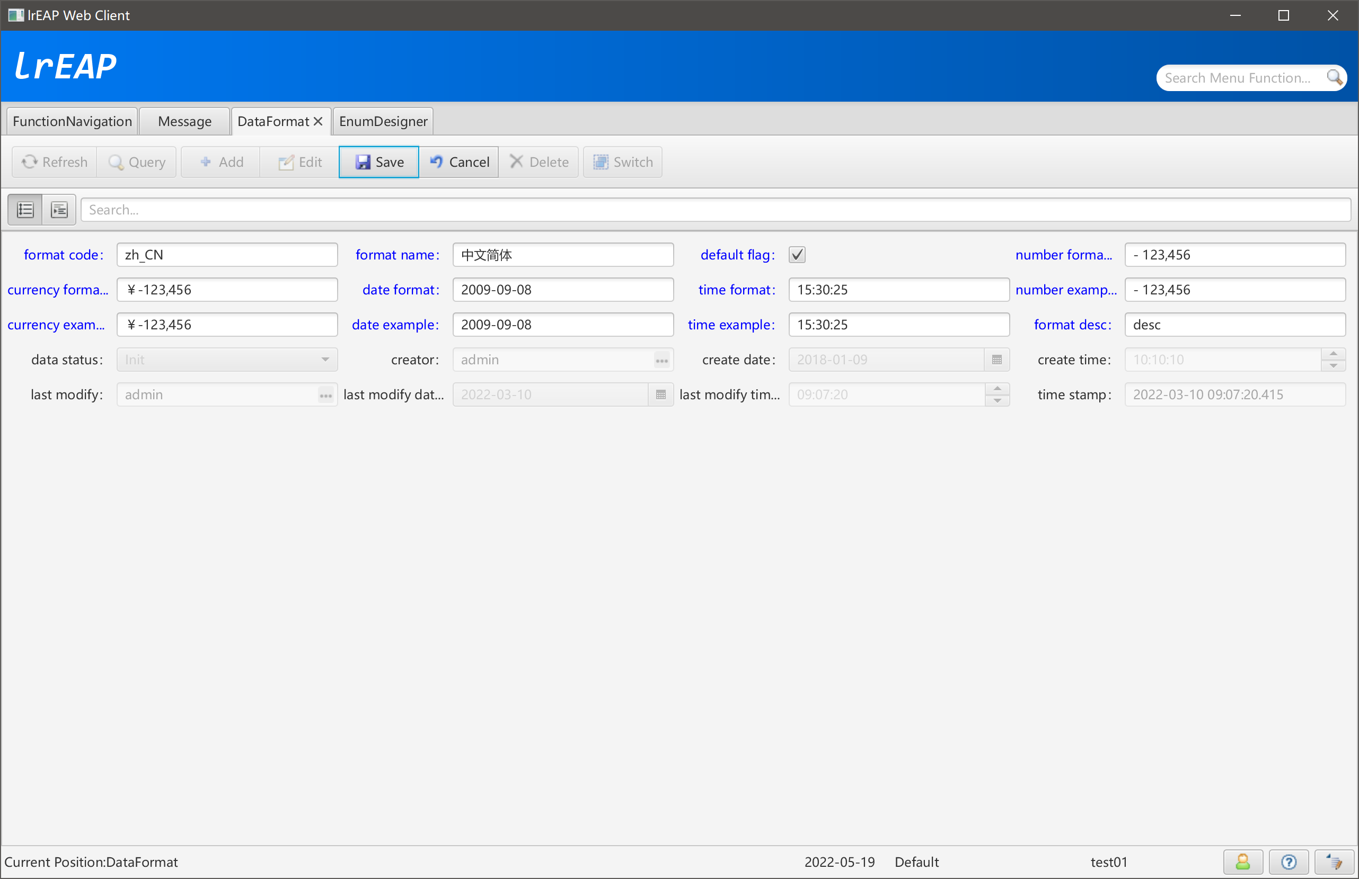Open the Query function
This screenshot has height=879, width=1359.
pos(137,162)
